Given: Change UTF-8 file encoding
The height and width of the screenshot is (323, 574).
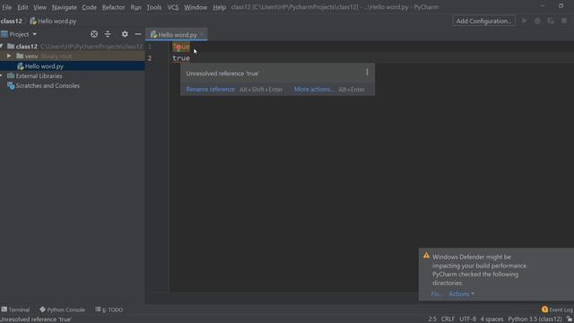Looking at the screenshot, I should pos(467,319).
